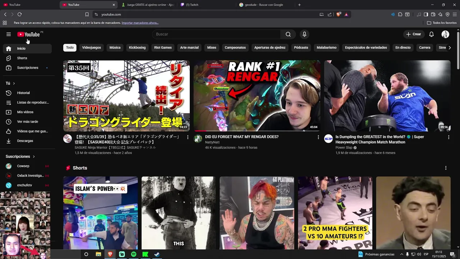Open Todos los favoritos folder

[442, 23]
